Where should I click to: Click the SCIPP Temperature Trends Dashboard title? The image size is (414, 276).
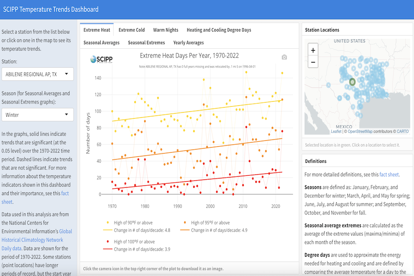pos(51,10)
